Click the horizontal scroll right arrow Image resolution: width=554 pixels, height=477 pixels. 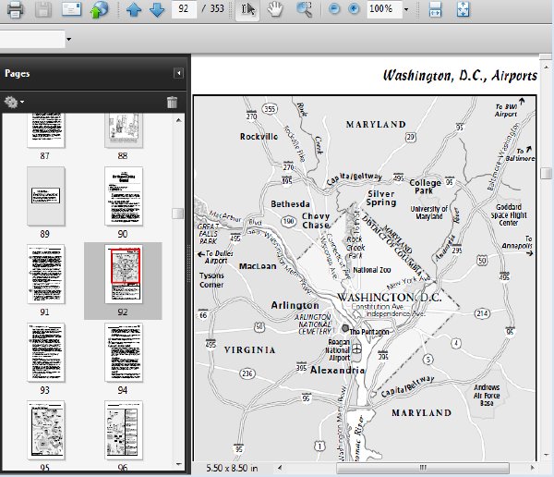533,468
